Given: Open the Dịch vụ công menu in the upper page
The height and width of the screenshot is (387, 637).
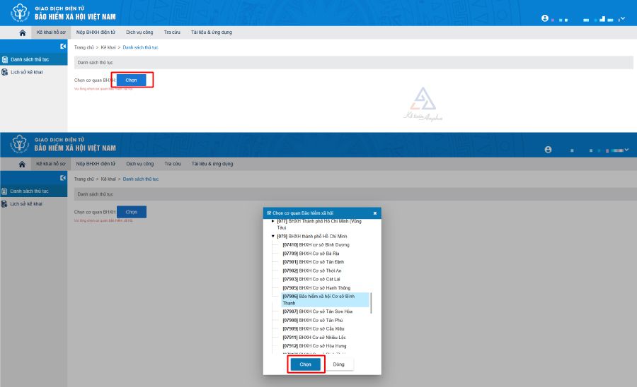Looking at the screenshot, I should 139,32.
